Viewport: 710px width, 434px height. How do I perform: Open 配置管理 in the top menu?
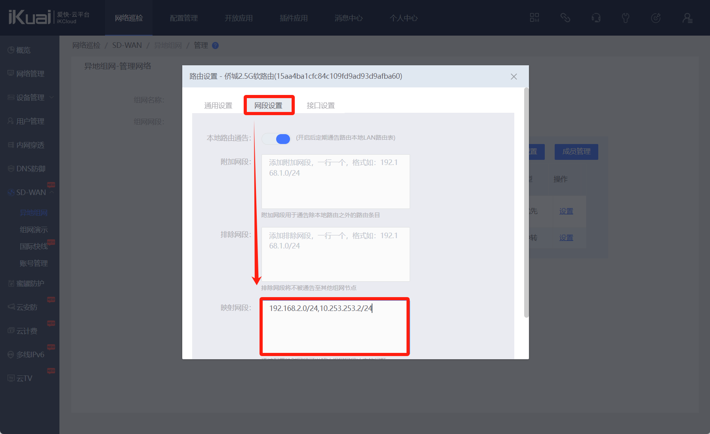[x=183, y=18]
